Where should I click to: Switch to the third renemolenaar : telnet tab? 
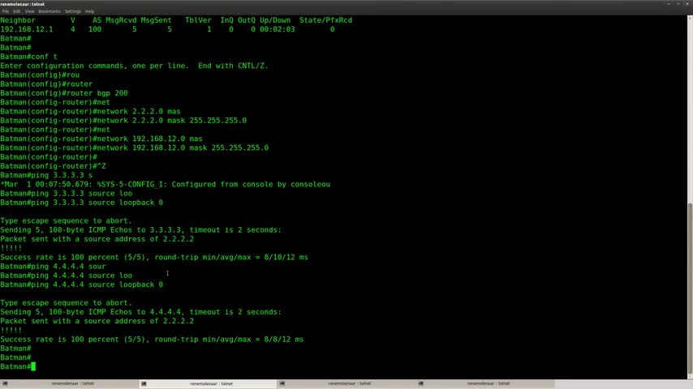(346, 383)
